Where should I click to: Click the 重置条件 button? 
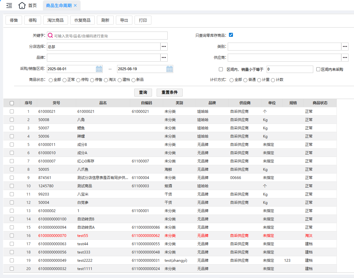(x=169, y=92)
